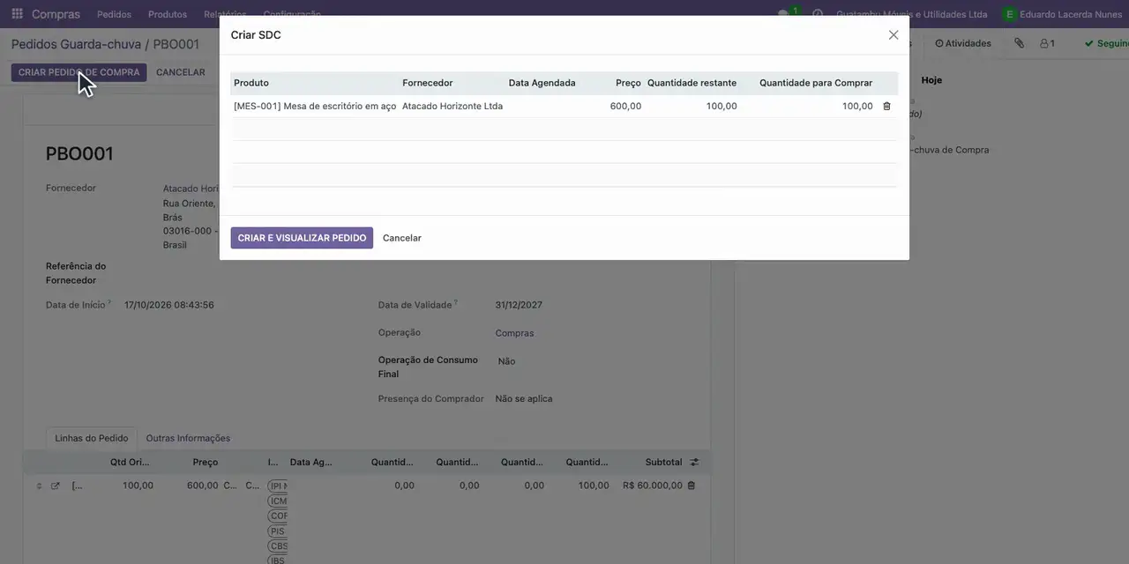The height and width of the screenshot is (564, 1129).
Task: Click the Preço column header in dialog
Action: (628, 83)
